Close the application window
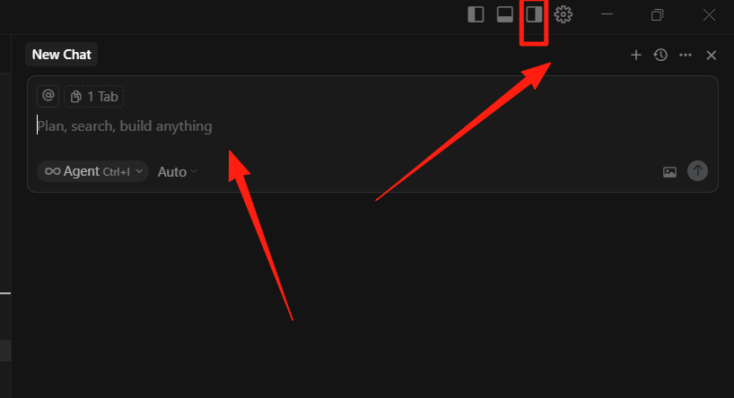The height and width of the screenshot is (398, 734). pos(709,14)
